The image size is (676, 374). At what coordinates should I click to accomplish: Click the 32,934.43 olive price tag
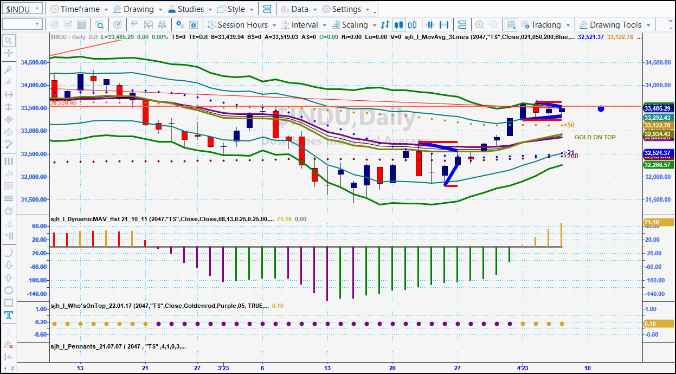pos(658,134)
